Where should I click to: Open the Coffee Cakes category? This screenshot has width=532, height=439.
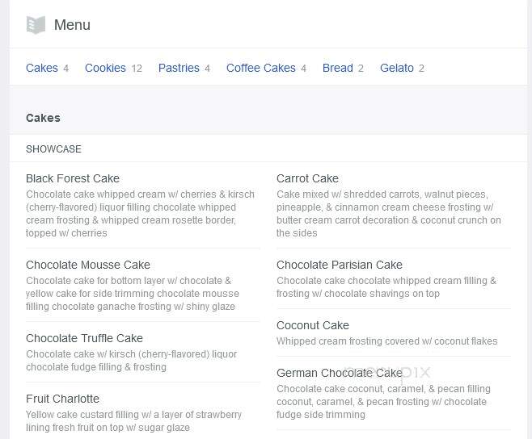261,68
